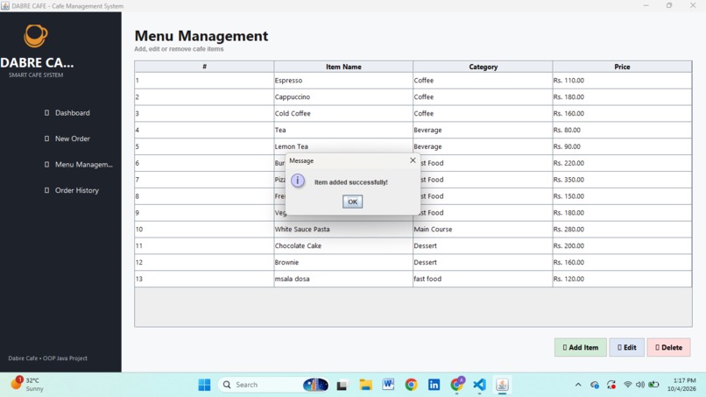Click the Rs. 350.00 price cell
The height and width of the screenshot is (397, 706).
[x=622, y=180]
